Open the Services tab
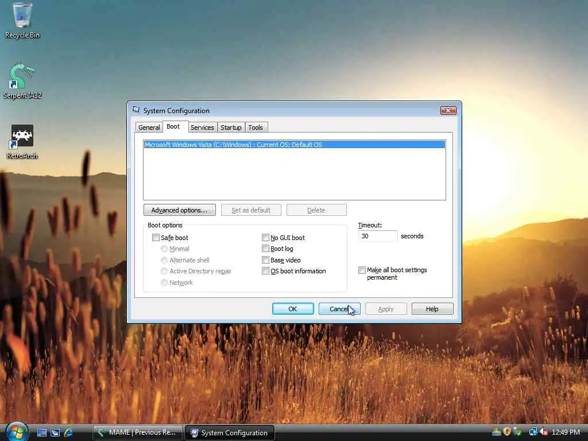 pyautogui.click(x=202, y=127)
